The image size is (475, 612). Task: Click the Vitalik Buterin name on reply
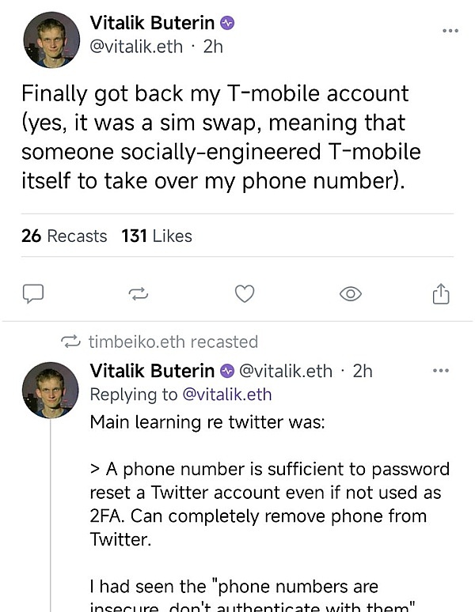point(152,371)
